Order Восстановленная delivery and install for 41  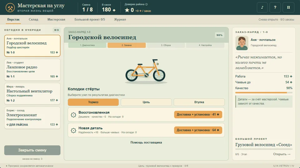click(198, 114)
